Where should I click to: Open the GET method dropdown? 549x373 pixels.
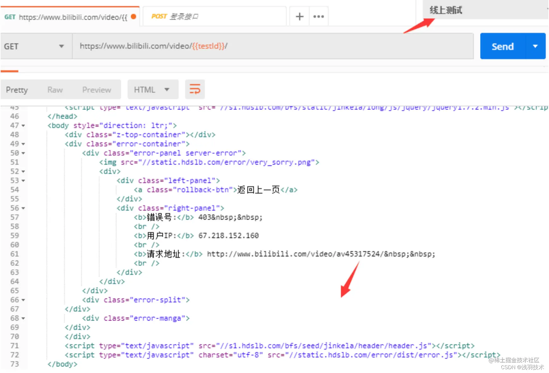click(36, 46)
